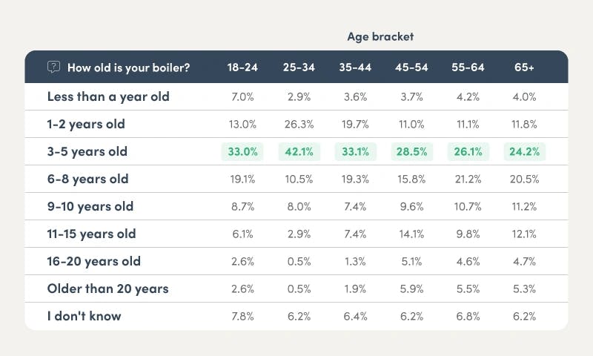Click the 65+ column header

[524, 67]
